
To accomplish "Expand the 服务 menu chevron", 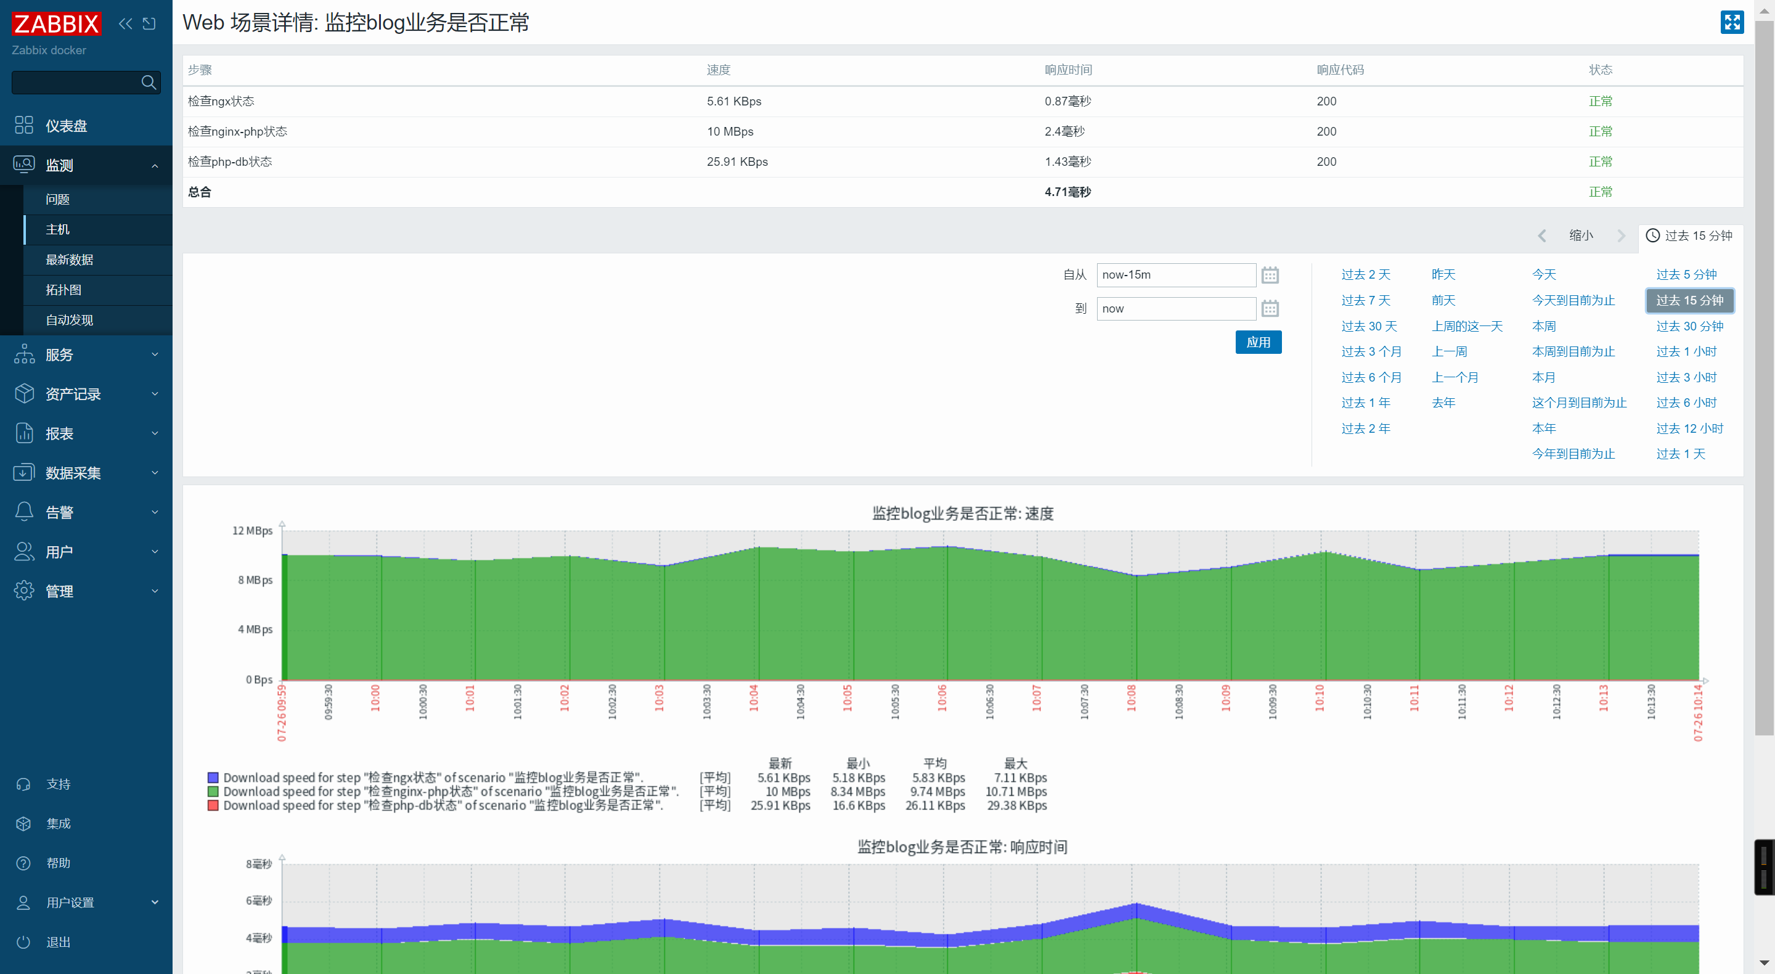I will pos(155,354).
